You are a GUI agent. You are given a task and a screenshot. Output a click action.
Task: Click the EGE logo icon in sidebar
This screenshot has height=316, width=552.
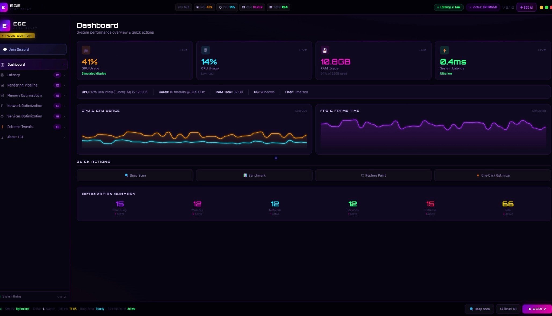tap(5, 26)
